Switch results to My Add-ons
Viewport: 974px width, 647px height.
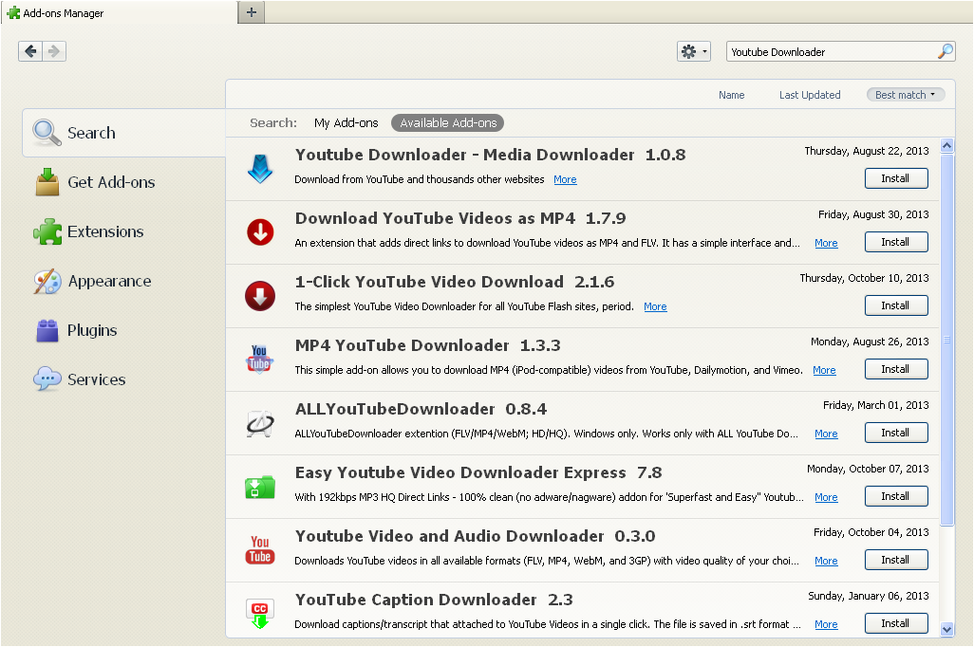pyautogui.click(x=346, y=123)
